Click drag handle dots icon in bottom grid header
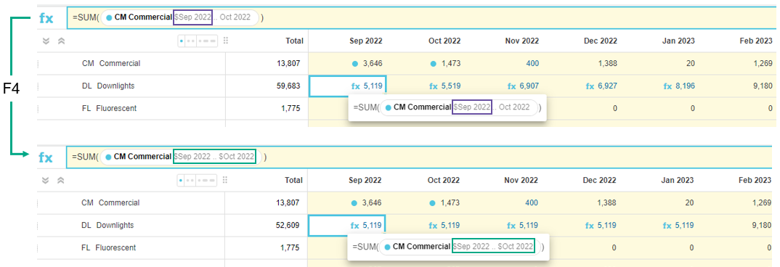The height and width of the screenshot is (267, 780). 226,180
